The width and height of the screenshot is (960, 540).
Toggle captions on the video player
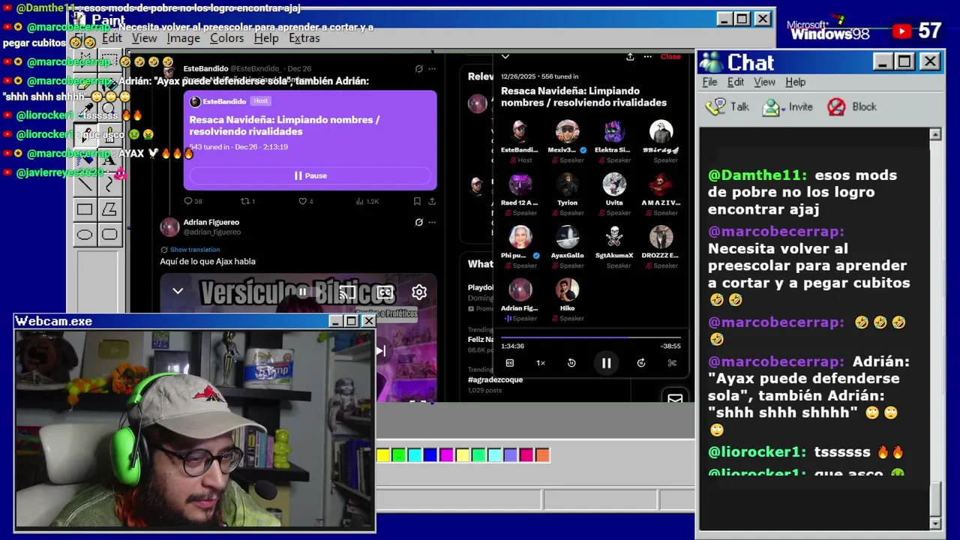385,292
